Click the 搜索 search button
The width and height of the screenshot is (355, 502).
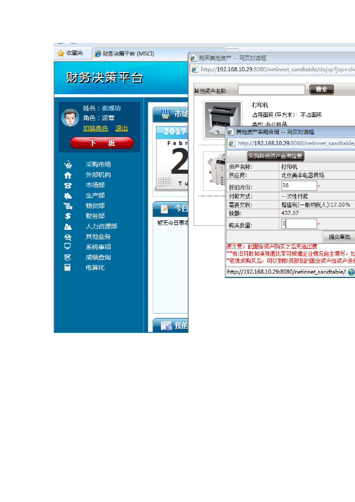(322, 90)
